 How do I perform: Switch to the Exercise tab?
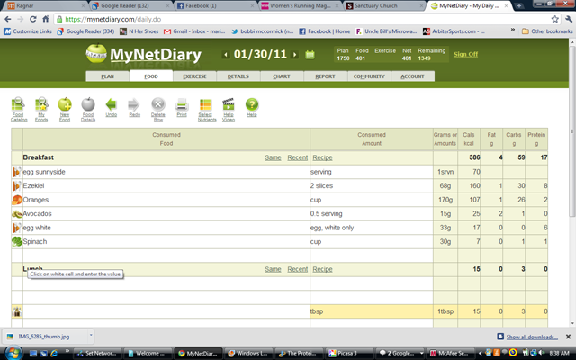click(x=194, y=76)
